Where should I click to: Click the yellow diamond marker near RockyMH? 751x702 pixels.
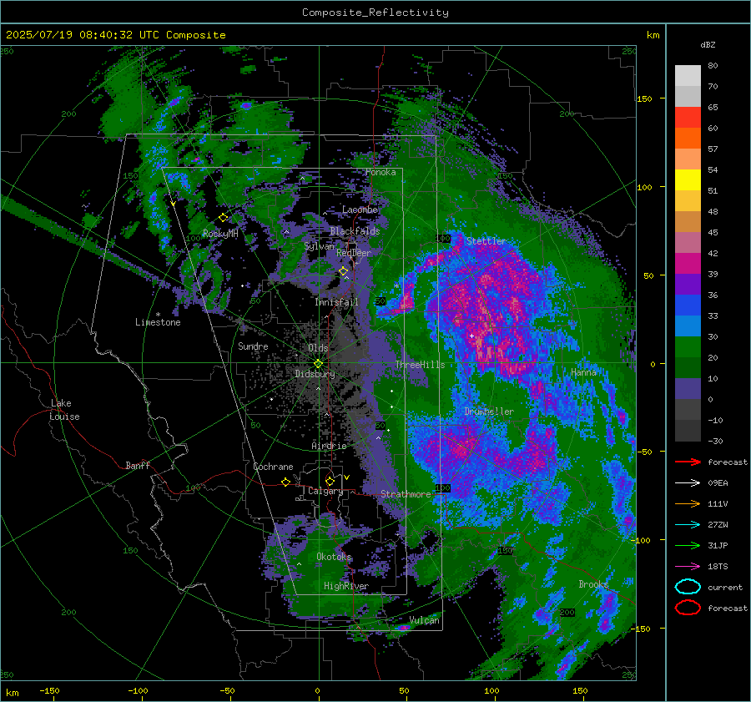coord(223,218)
